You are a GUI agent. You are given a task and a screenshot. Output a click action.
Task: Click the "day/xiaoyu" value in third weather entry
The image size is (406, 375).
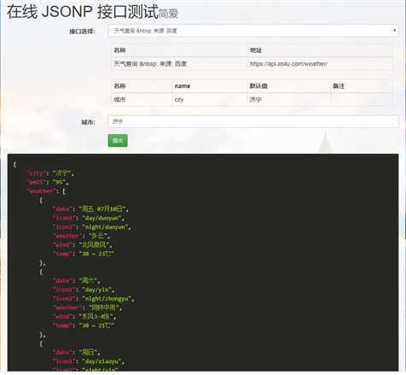101,361
